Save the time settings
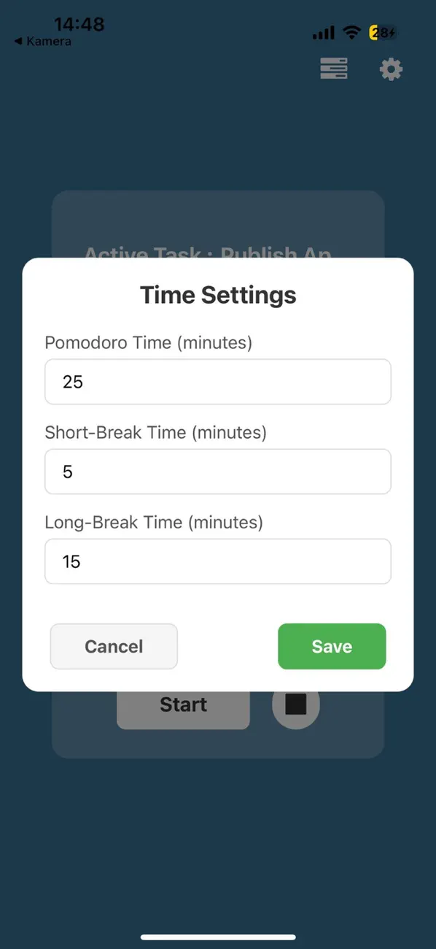 (x=332, y=646)
